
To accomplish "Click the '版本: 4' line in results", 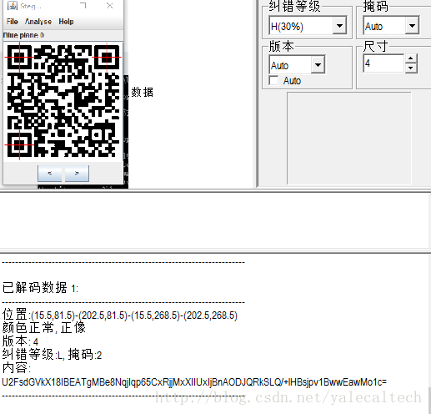I will coord(20,341).
